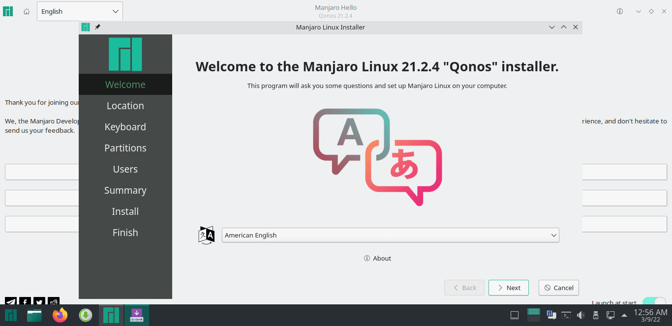Go to the Summary step

pos(125,190)
